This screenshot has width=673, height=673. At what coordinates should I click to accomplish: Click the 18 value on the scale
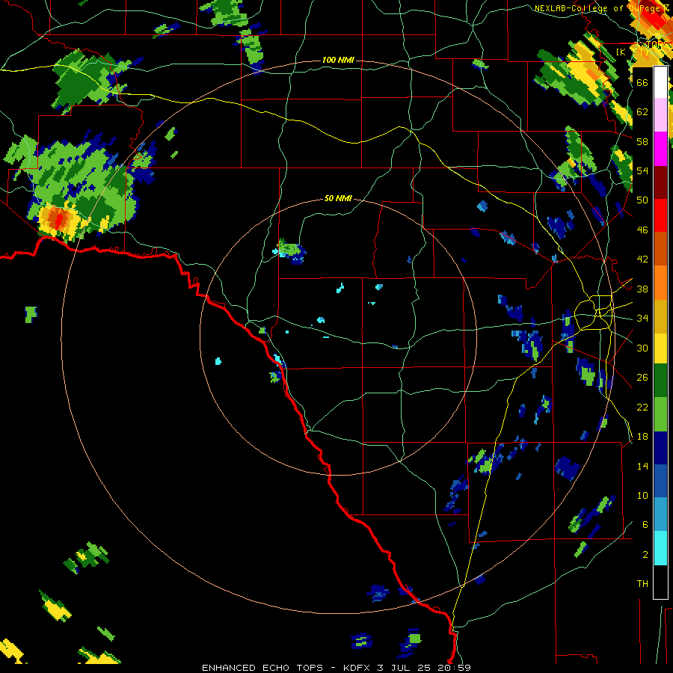pos(642,437)
